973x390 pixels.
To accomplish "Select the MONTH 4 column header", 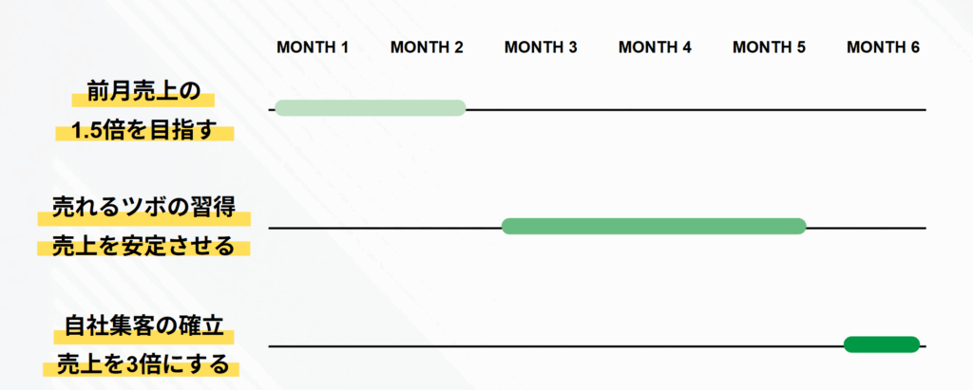I will [655, 46].
